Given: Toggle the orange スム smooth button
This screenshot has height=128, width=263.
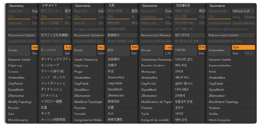Looking at the screenshot, I should tap(68, 48).
